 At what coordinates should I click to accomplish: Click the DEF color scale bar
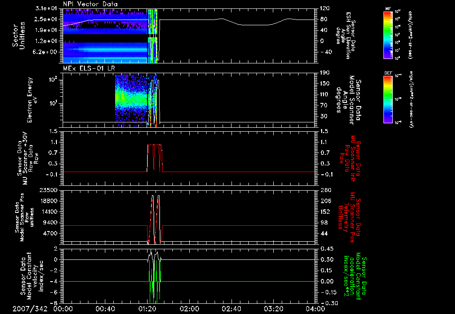[x=388, y=99]
